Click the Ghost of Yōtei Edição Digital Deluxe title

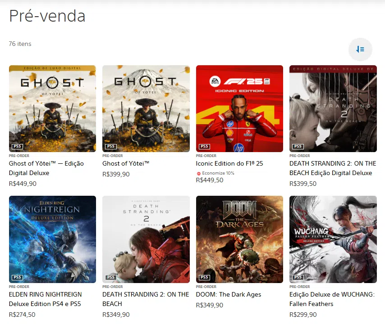click(x=46, y=168)
